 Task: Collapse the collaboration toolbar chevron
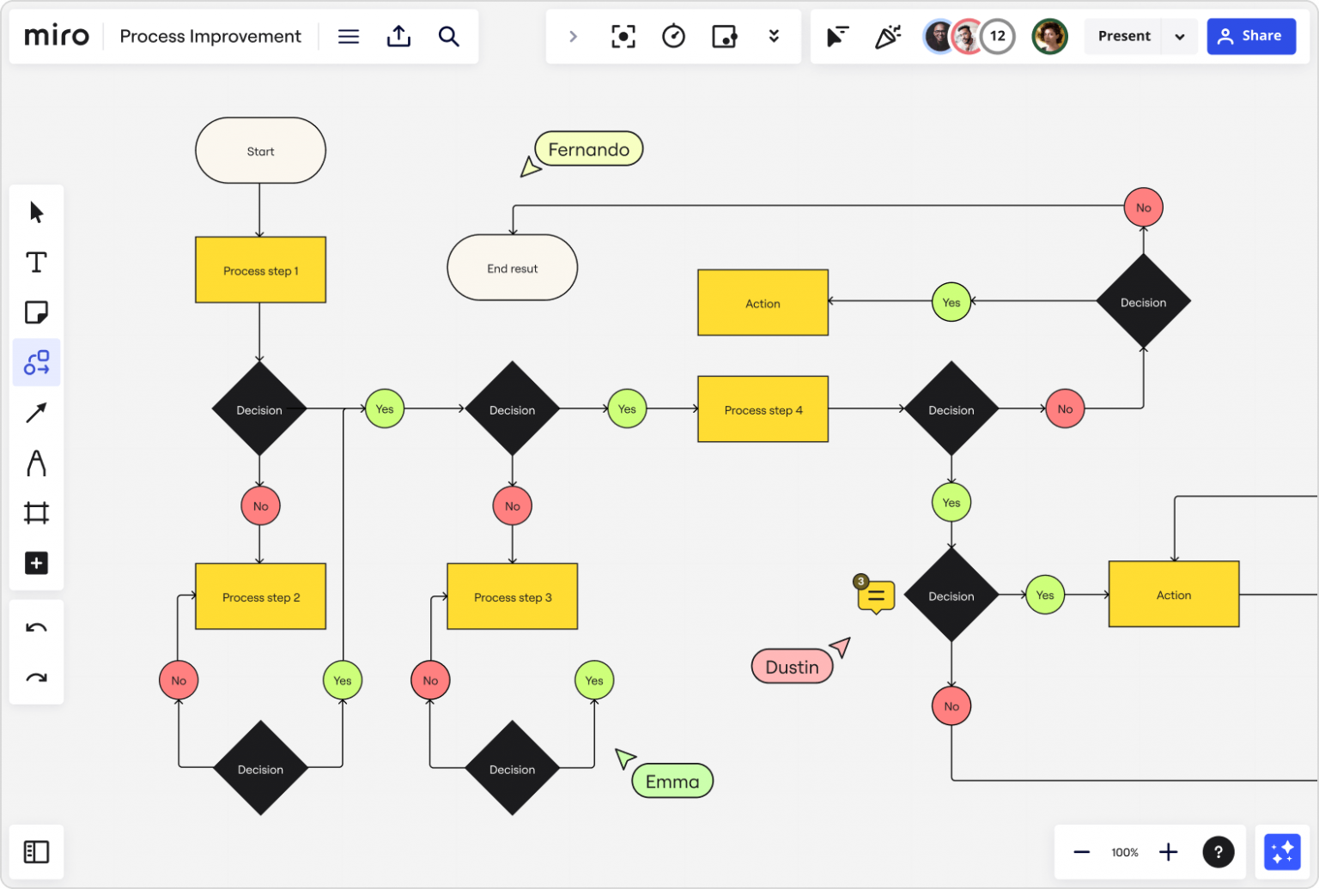[x=573, y=36]
